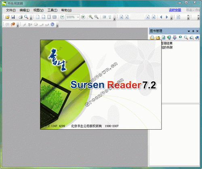Select the zoom-in magnifier tool
This screenshot has height=169, width=202.
(x=91, y=17)
